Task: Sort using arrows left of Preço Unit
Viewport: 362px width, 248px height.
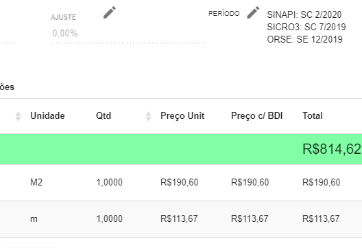Action: tap(149, 116)
